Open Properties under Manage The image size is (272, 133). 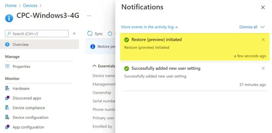(x=21, y=66)
